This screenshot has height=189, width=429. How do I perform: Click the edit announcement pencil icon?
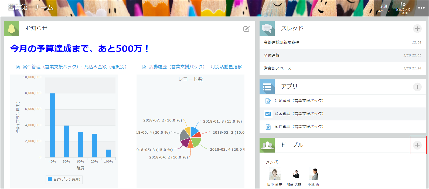[x=246, y=29]
